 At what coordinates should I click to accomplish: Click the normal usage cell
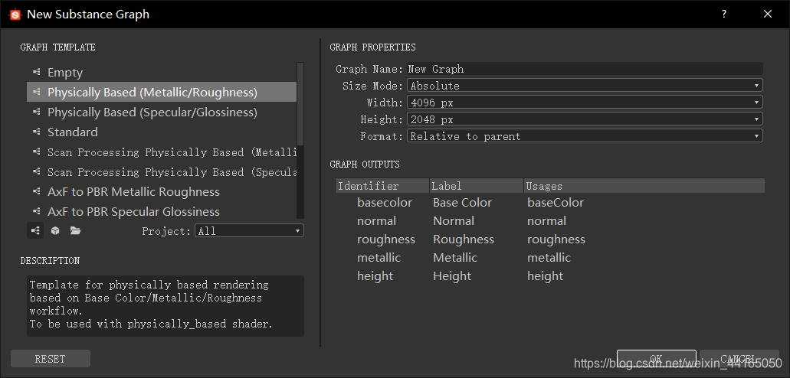click(546, 221)
